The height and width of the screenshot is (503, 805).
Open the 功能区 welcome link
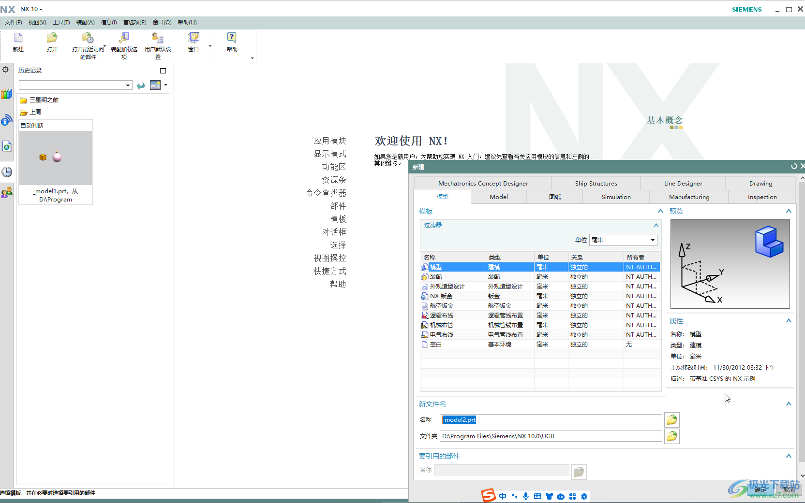pyautogui.click(x=334, y=167)
